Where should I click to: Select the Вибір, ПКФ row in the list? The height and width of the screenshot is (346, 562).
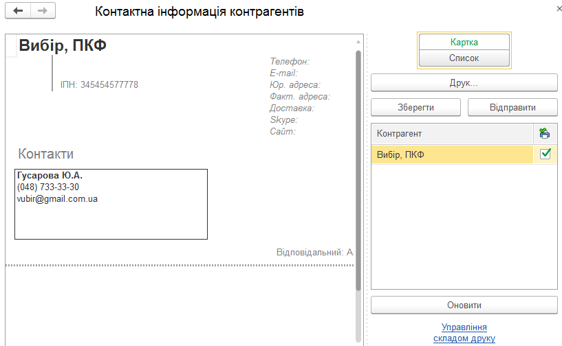[x=452, y=154]
